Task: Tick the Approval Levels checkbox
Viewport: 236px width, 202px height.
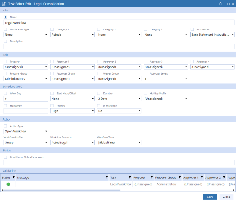Action: point(145,73)
